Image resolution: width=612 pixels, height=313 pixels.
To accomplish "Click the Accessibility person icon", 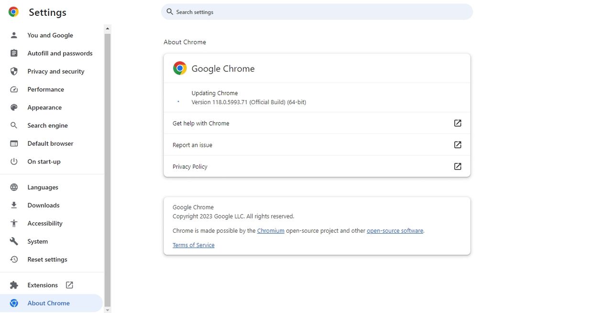I will (x=14, y=223).
